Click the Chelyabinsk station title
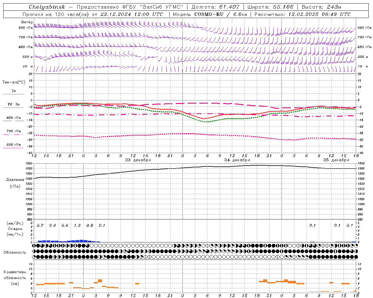Viewport: 373px width, 298px height. pyautogui.click(x=47, y=7)
